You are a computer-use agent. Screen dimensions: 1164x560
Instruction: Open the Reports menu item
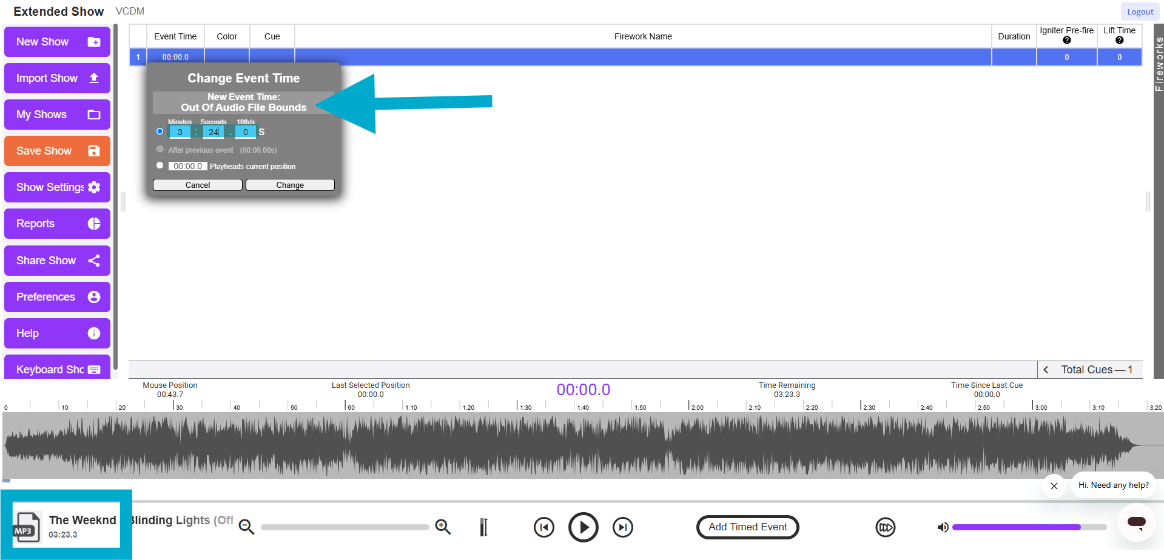(x=58, y=224)
